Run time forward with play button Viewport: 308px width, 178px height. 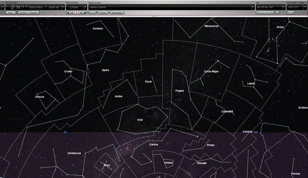81,13
